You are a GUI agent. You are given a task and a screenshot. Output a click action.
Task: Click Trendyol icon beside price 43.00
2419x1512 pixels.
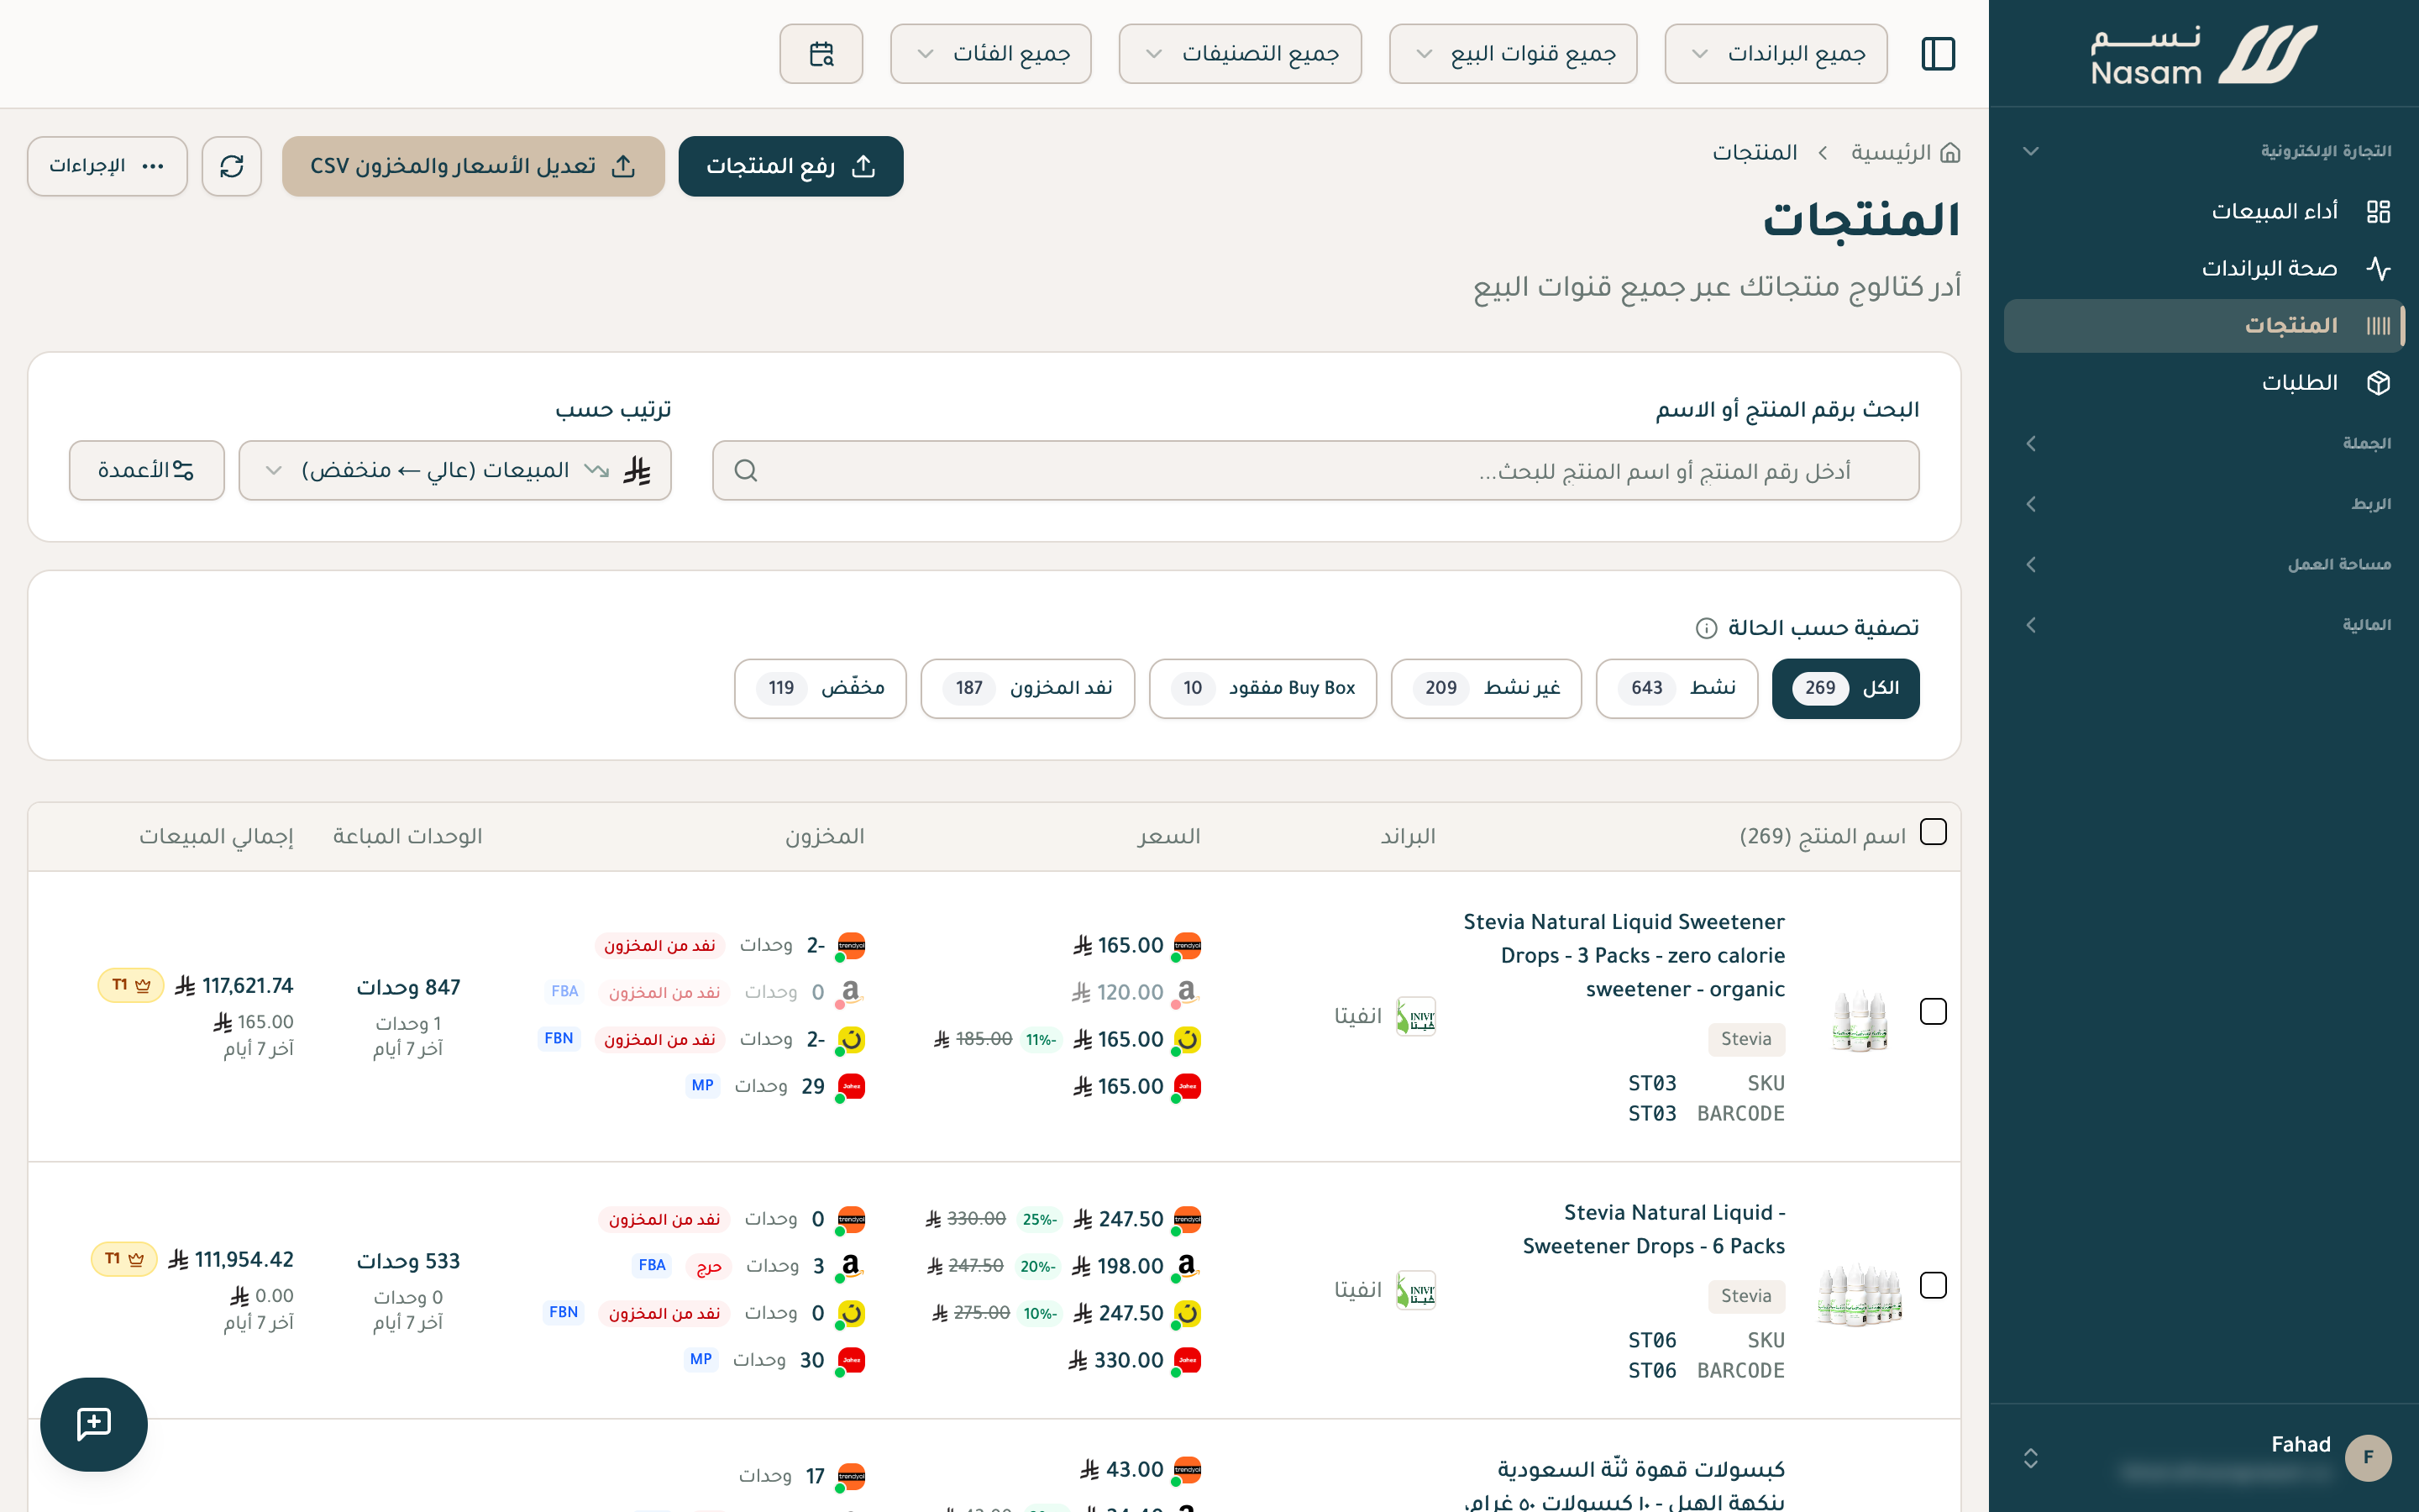1187,1470
